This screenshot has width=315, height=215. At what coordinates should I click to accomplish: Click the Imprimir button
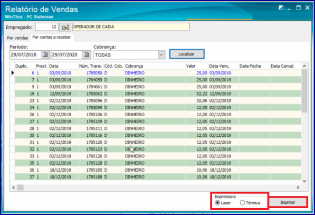coord(288,202)
